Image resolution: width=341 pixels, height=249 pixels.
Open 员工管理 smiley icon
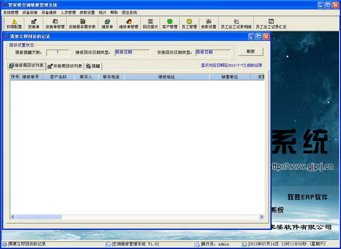pos(189,24)
